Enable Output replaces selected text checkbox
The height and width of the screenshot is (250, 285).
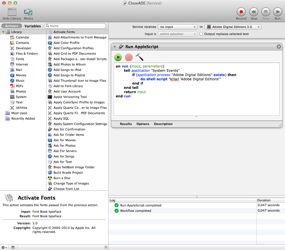pyautogui.click(x=201, y=34)
